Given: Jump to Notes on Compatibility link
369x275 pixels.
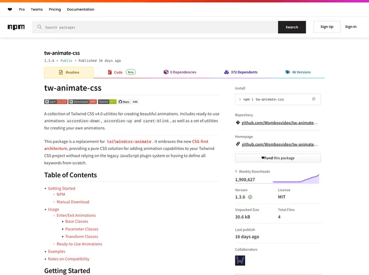Looking at the screenshot, I should coord(69,259).
